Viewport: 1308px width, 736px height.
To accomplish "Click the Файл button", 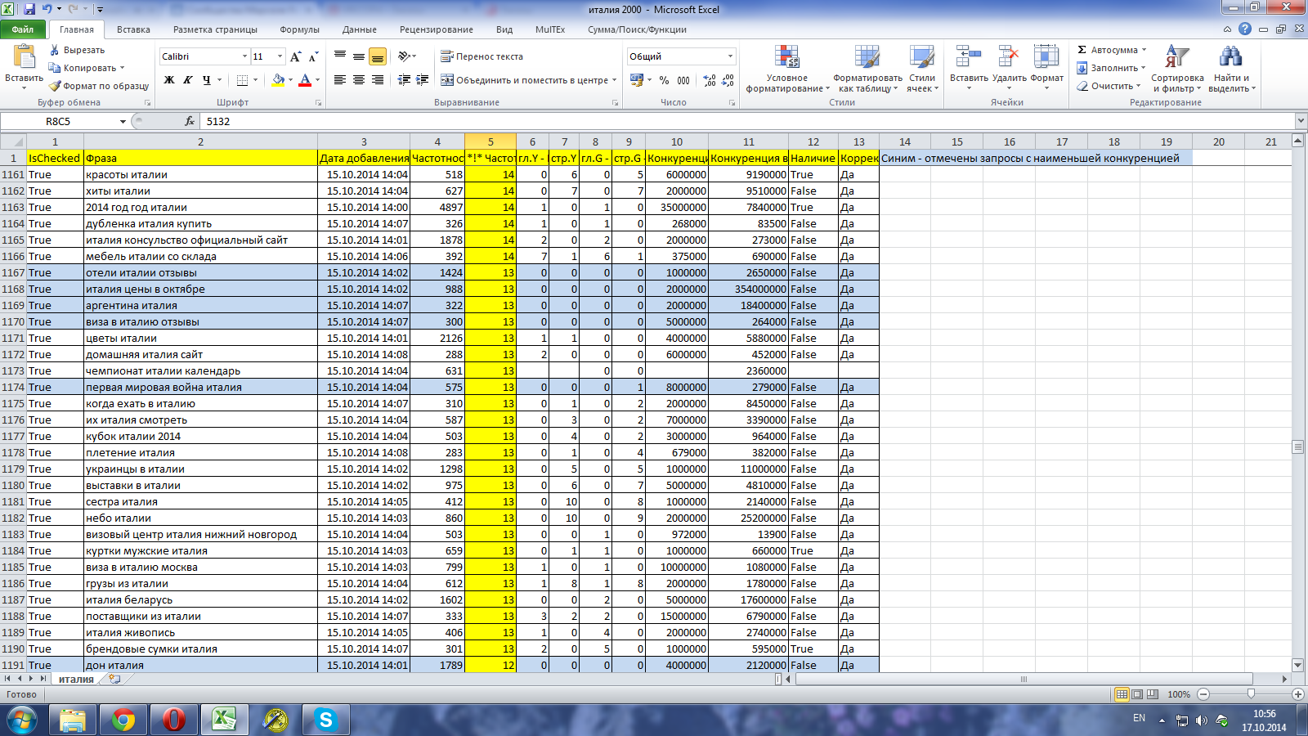I will [x=23, y=29].
